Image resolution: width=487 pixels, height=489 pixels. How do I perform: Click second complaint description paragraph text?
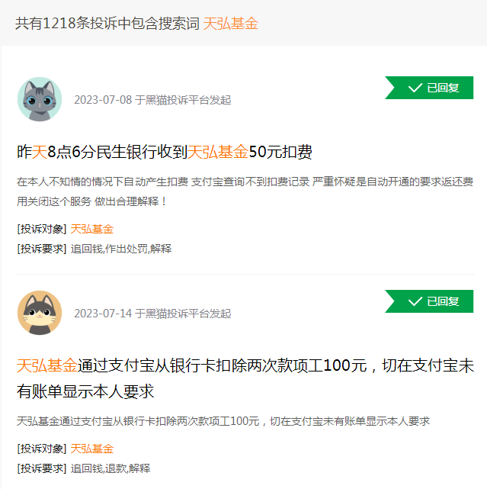pyautogui.click(x=223, y=421)
